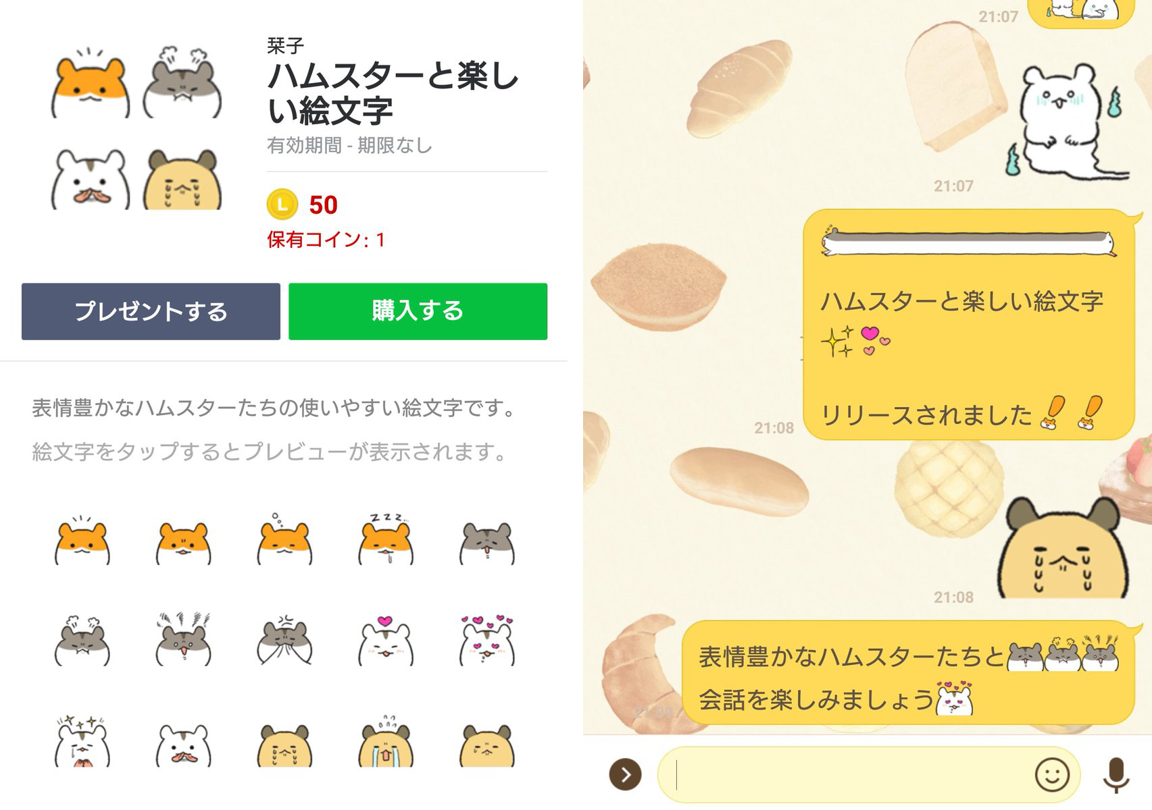Tap the large crying yellow hamster sticker
The image size is (1152, 810).
coord(1063,548)
